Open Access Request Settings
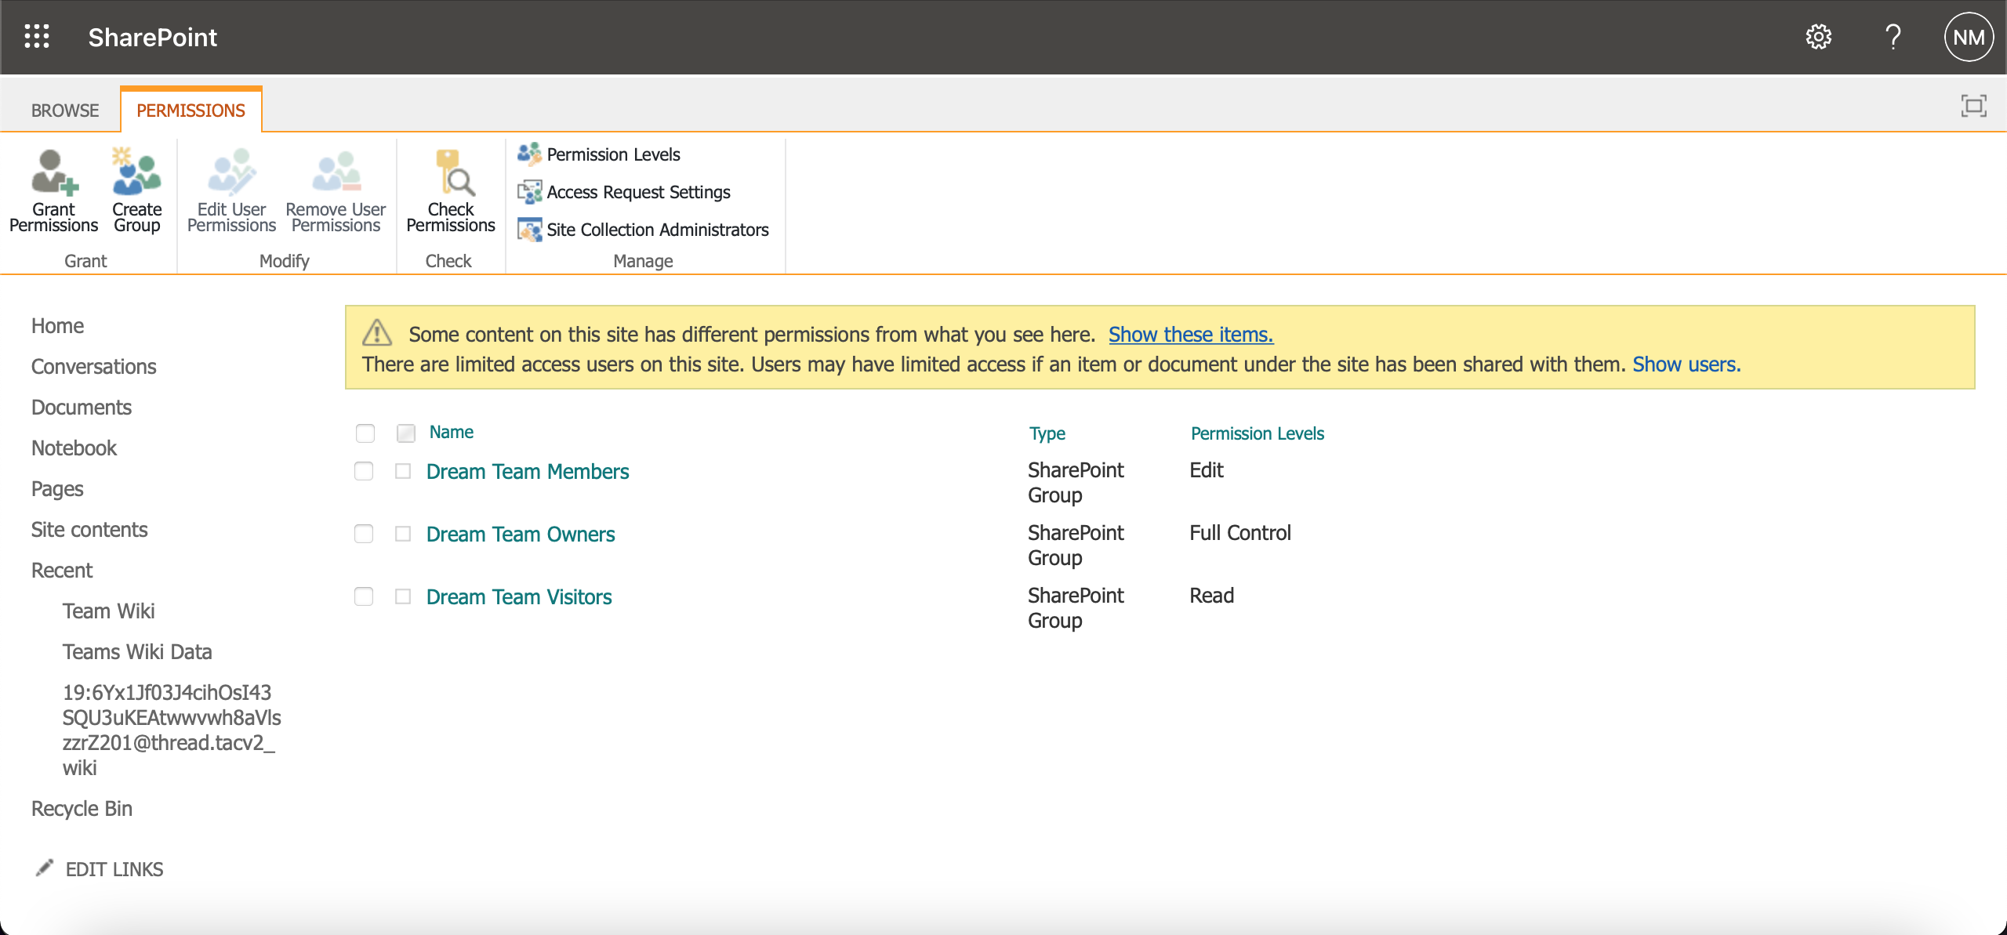The image size is (2007, 935). (637, 191)
